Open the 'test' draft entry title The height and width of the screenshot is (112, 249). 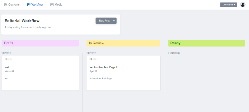tap(7, 67)
